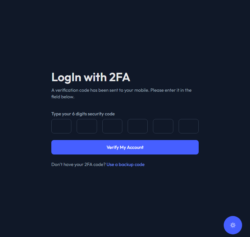Click the Type your 6 digits label
This screenshot has height=237, width=250.
pyautogui.click(x=83, y=114)
